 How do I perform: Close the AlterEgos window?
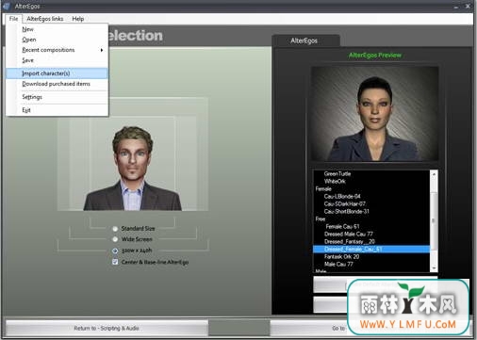coord(468,6)
